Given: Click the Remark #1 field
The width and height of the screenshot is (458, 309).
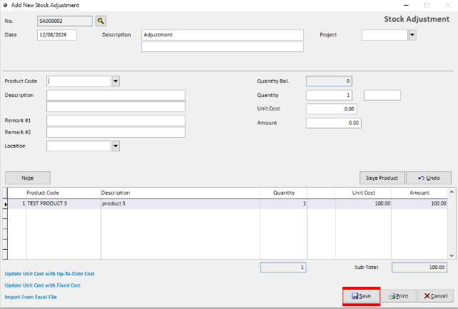Looking at the screenshot, I should coord(116,121).
